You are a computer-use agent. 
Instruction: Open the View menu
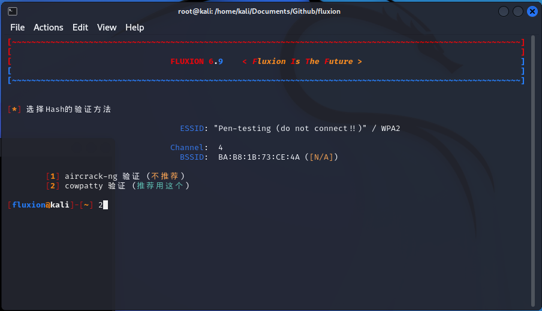pos(107,28)
